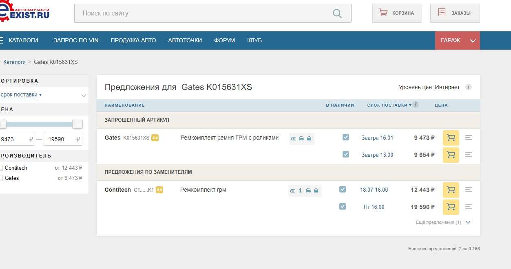Click the info icon beside Уровень цен: Интернет

pyautogui.click(x=469, y=87)
